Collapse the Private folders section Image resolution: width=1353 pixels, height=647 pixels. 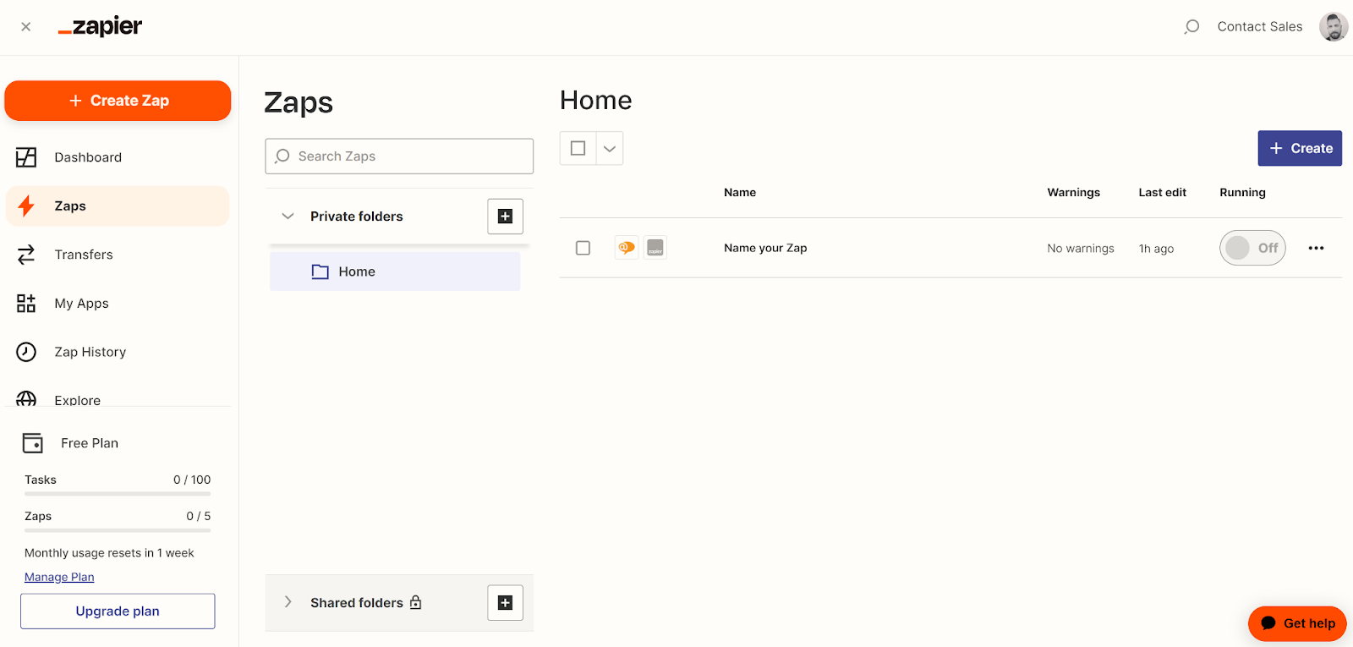pyautogui.click(x=288, y=217)
